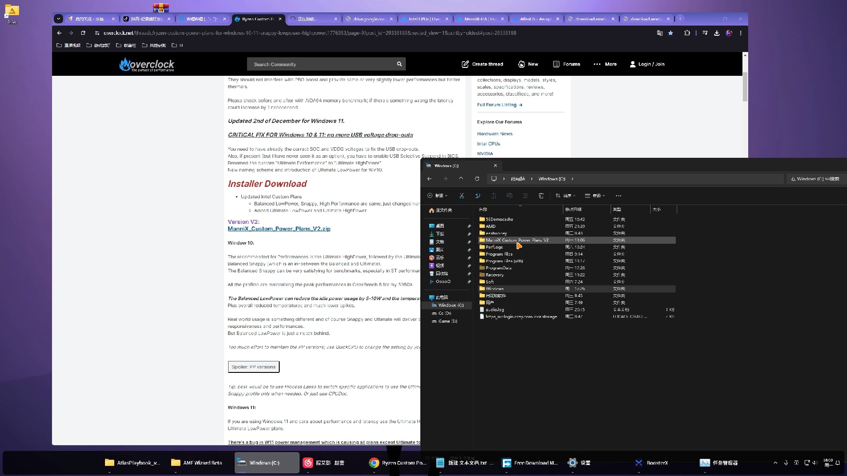Go back in File Explorer
This screenshot has width=847, height=476.
[429, 178]
